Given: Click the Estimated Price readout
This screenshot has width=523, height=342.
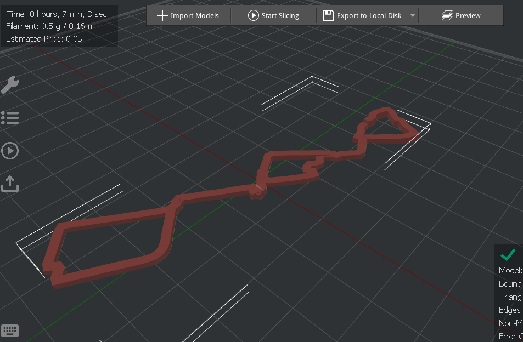Looking at the screenshot, I should (x=44, y=38).
